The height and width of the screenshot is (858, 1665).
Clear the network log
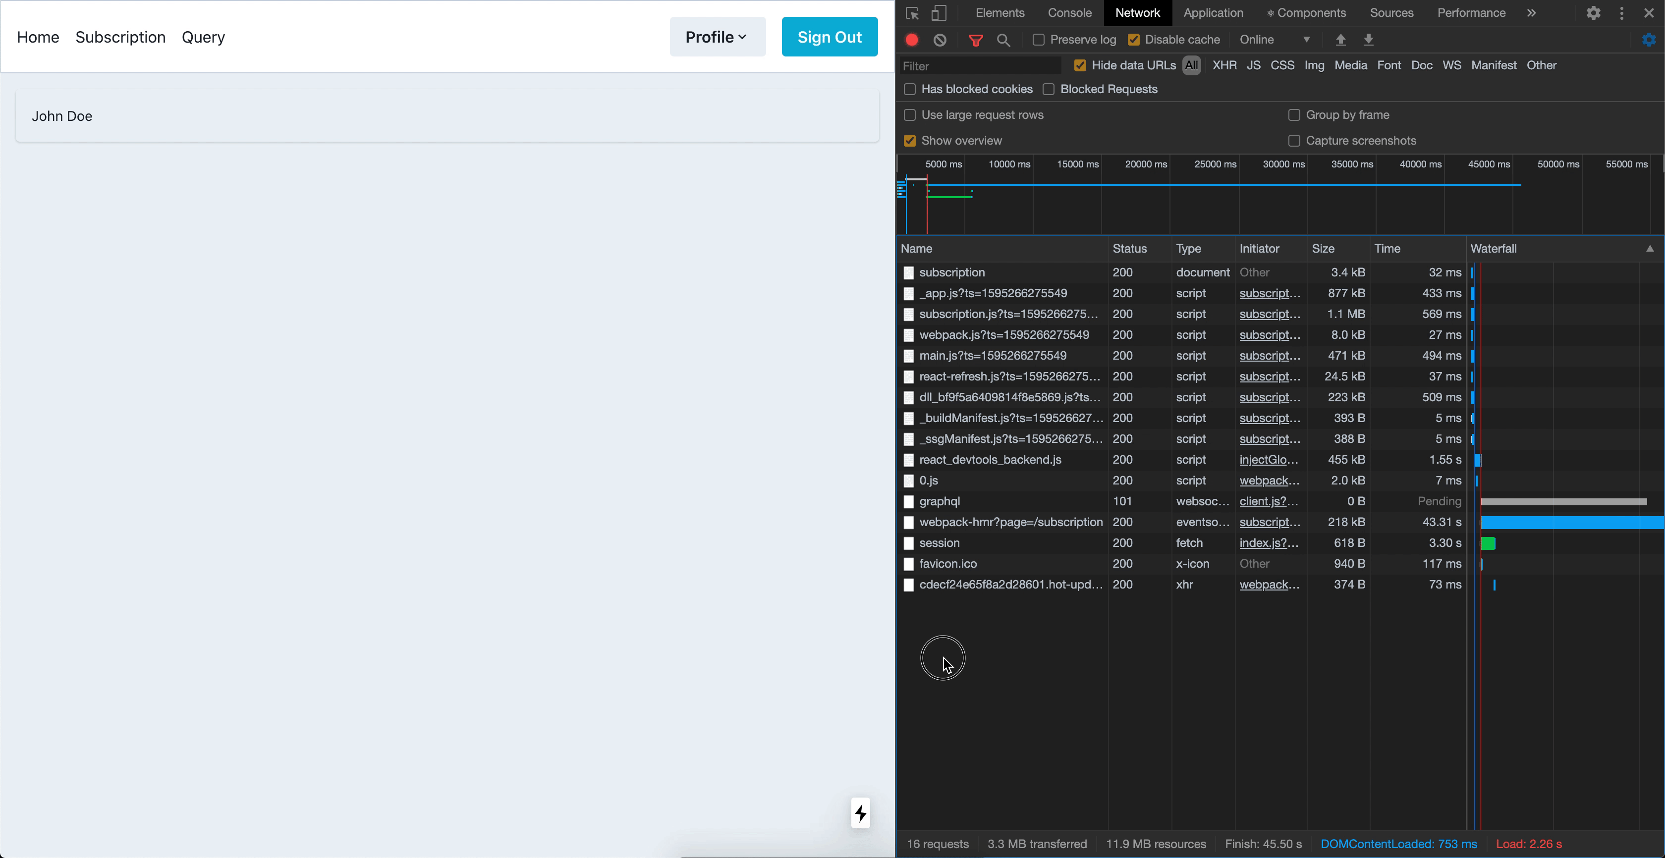pyautogui.click(x=940, y=40)
